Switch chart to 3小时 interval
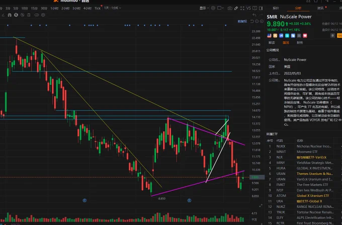 click(x=76, y=8)
